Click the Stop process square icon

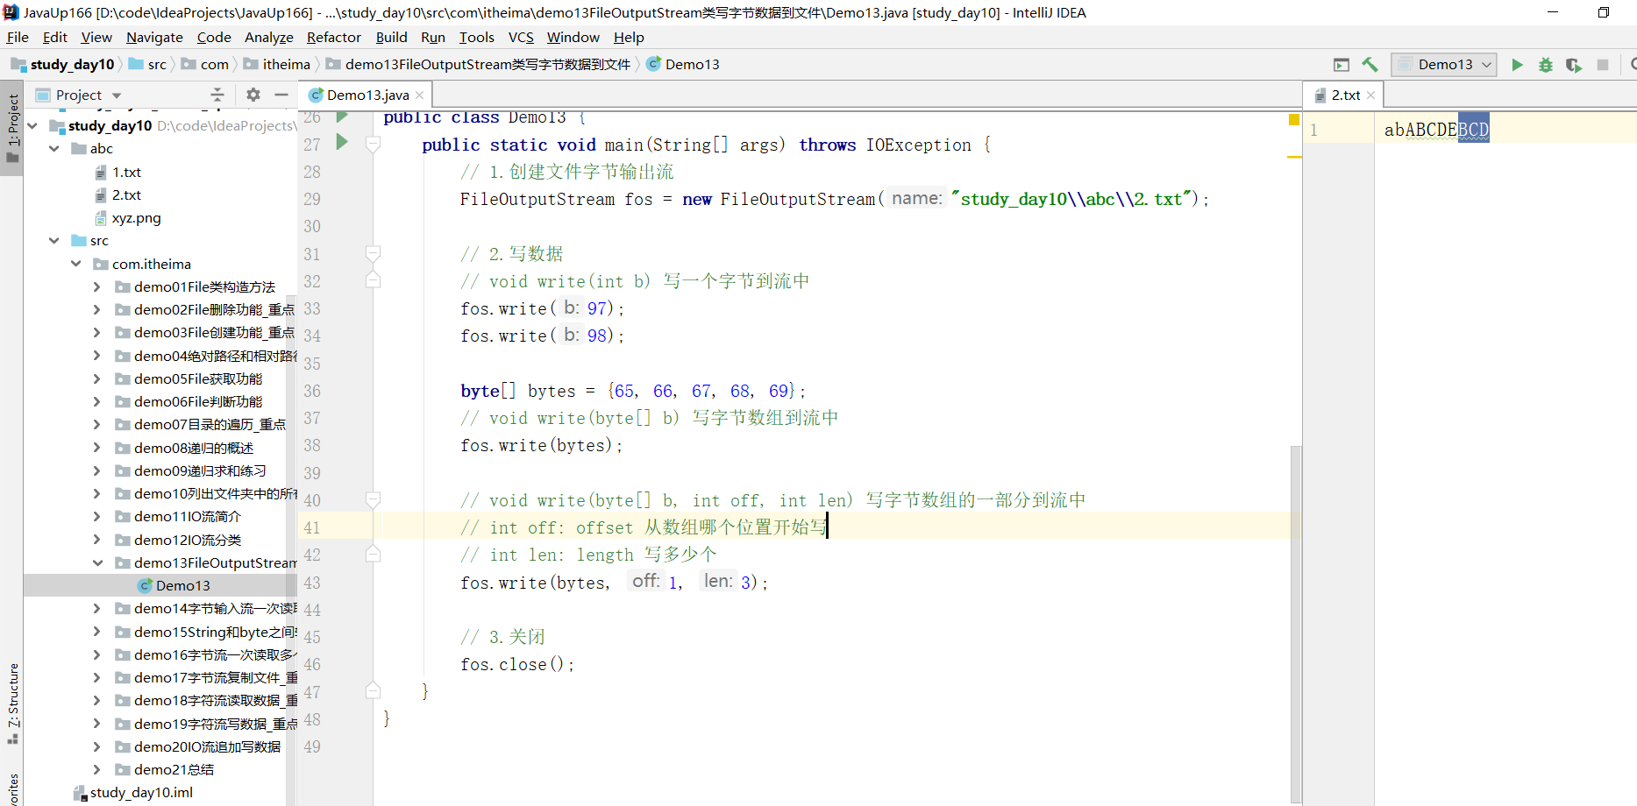coord(1603,65)
